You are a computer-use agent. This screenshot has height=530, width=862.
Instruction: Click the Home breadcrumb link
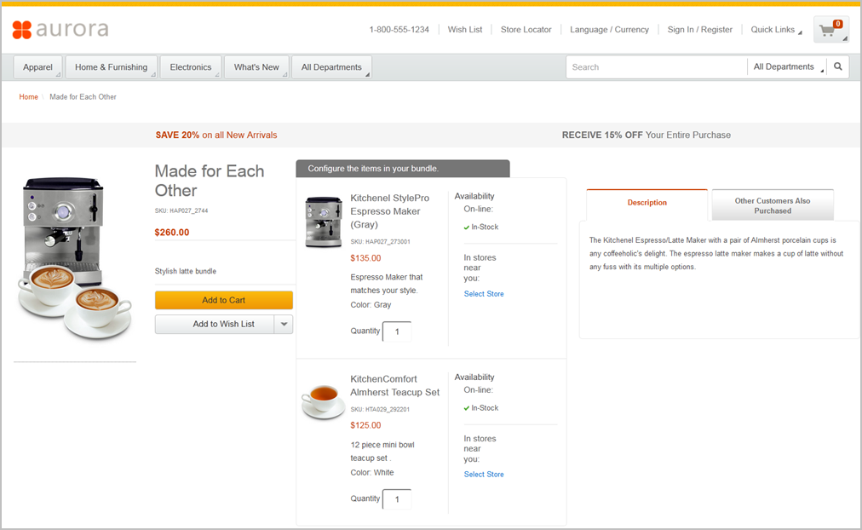(29, 97)
